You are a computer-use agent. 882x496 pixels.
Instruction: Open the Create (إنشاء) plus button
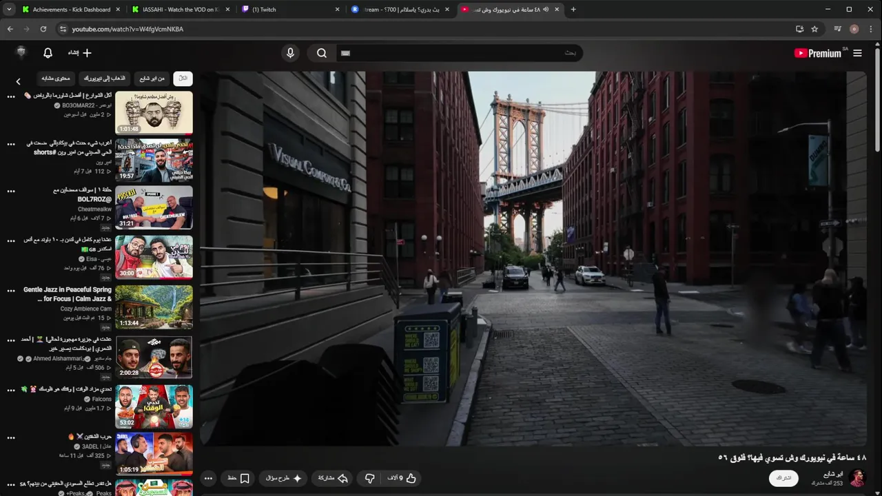click(x=80, y=53)
